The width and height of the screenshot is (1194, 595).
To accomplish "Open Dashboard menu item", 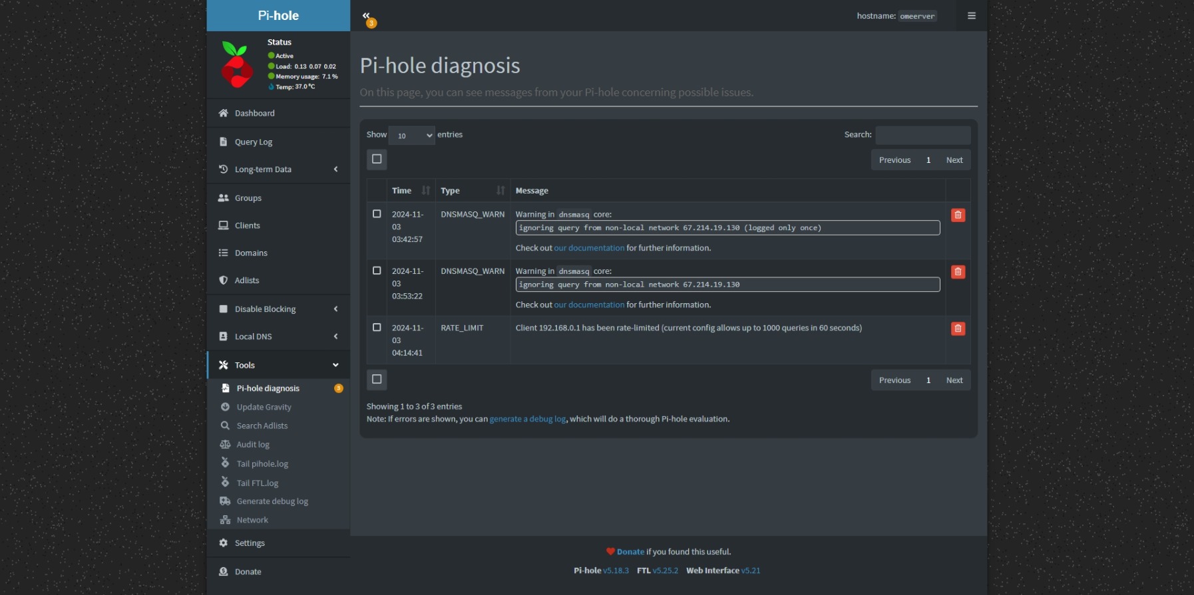I will [278, 113].
